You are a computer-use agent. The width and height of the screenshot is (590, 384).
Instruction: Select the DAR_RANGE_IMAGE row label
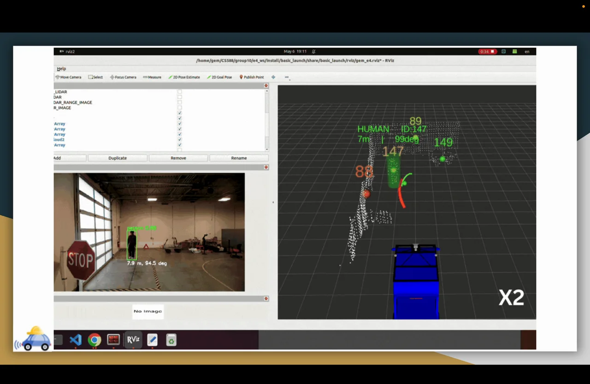(x=73, y=102)
